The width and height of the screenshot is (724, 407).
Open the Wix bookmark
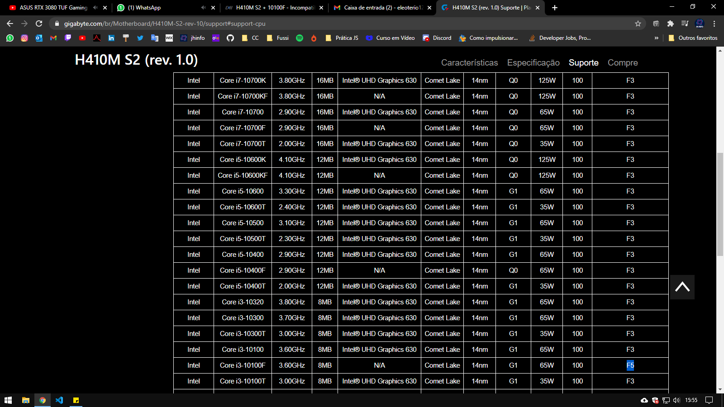point(169,38)
